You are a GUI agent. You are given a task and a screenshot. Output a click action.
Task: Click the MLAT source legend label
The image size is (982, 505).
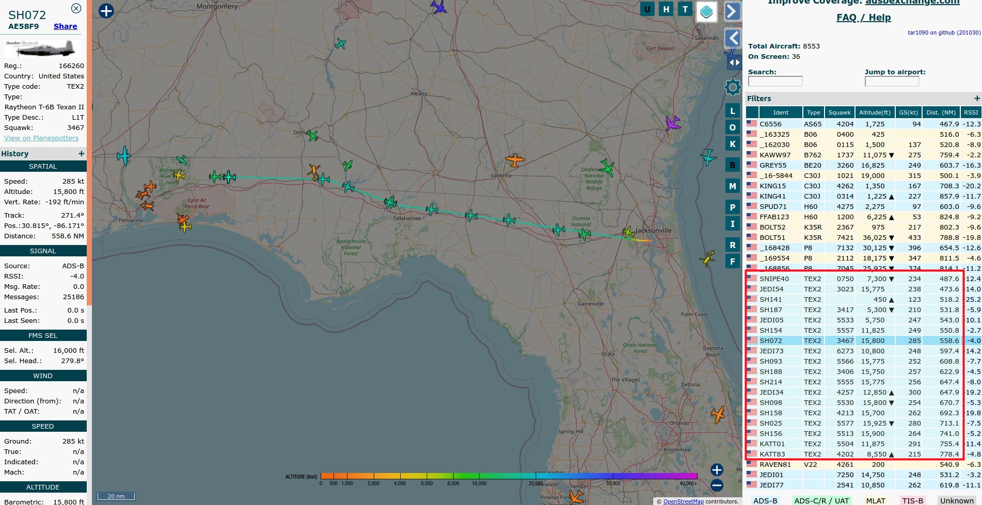click(x=876, y=500)
